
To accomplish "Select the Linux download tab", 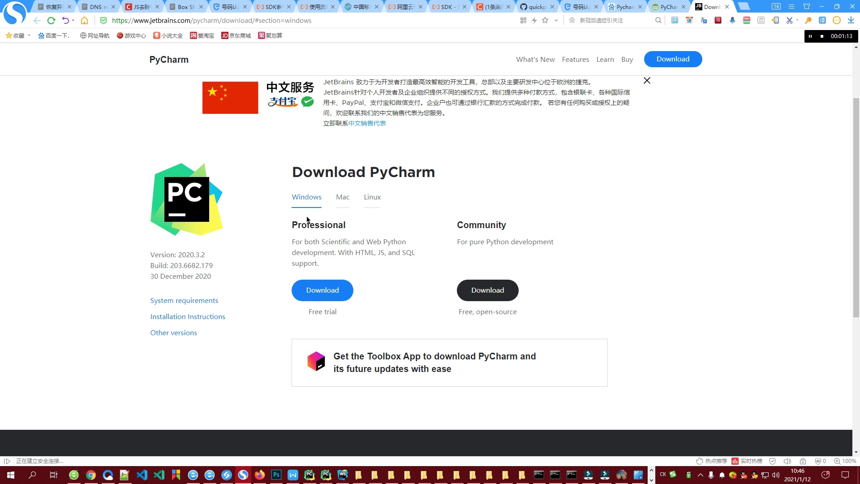I will [372, 197].
